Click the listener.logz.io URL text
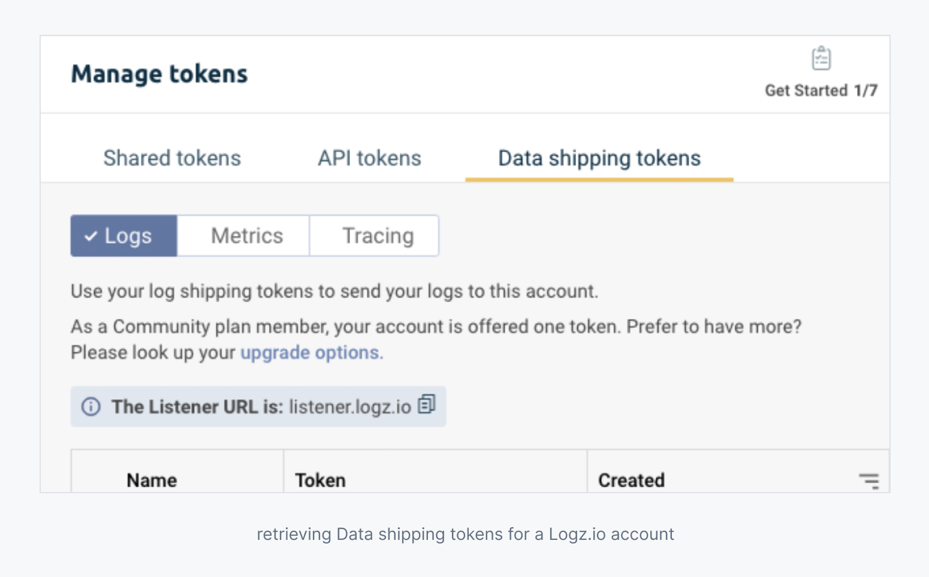 350,407
